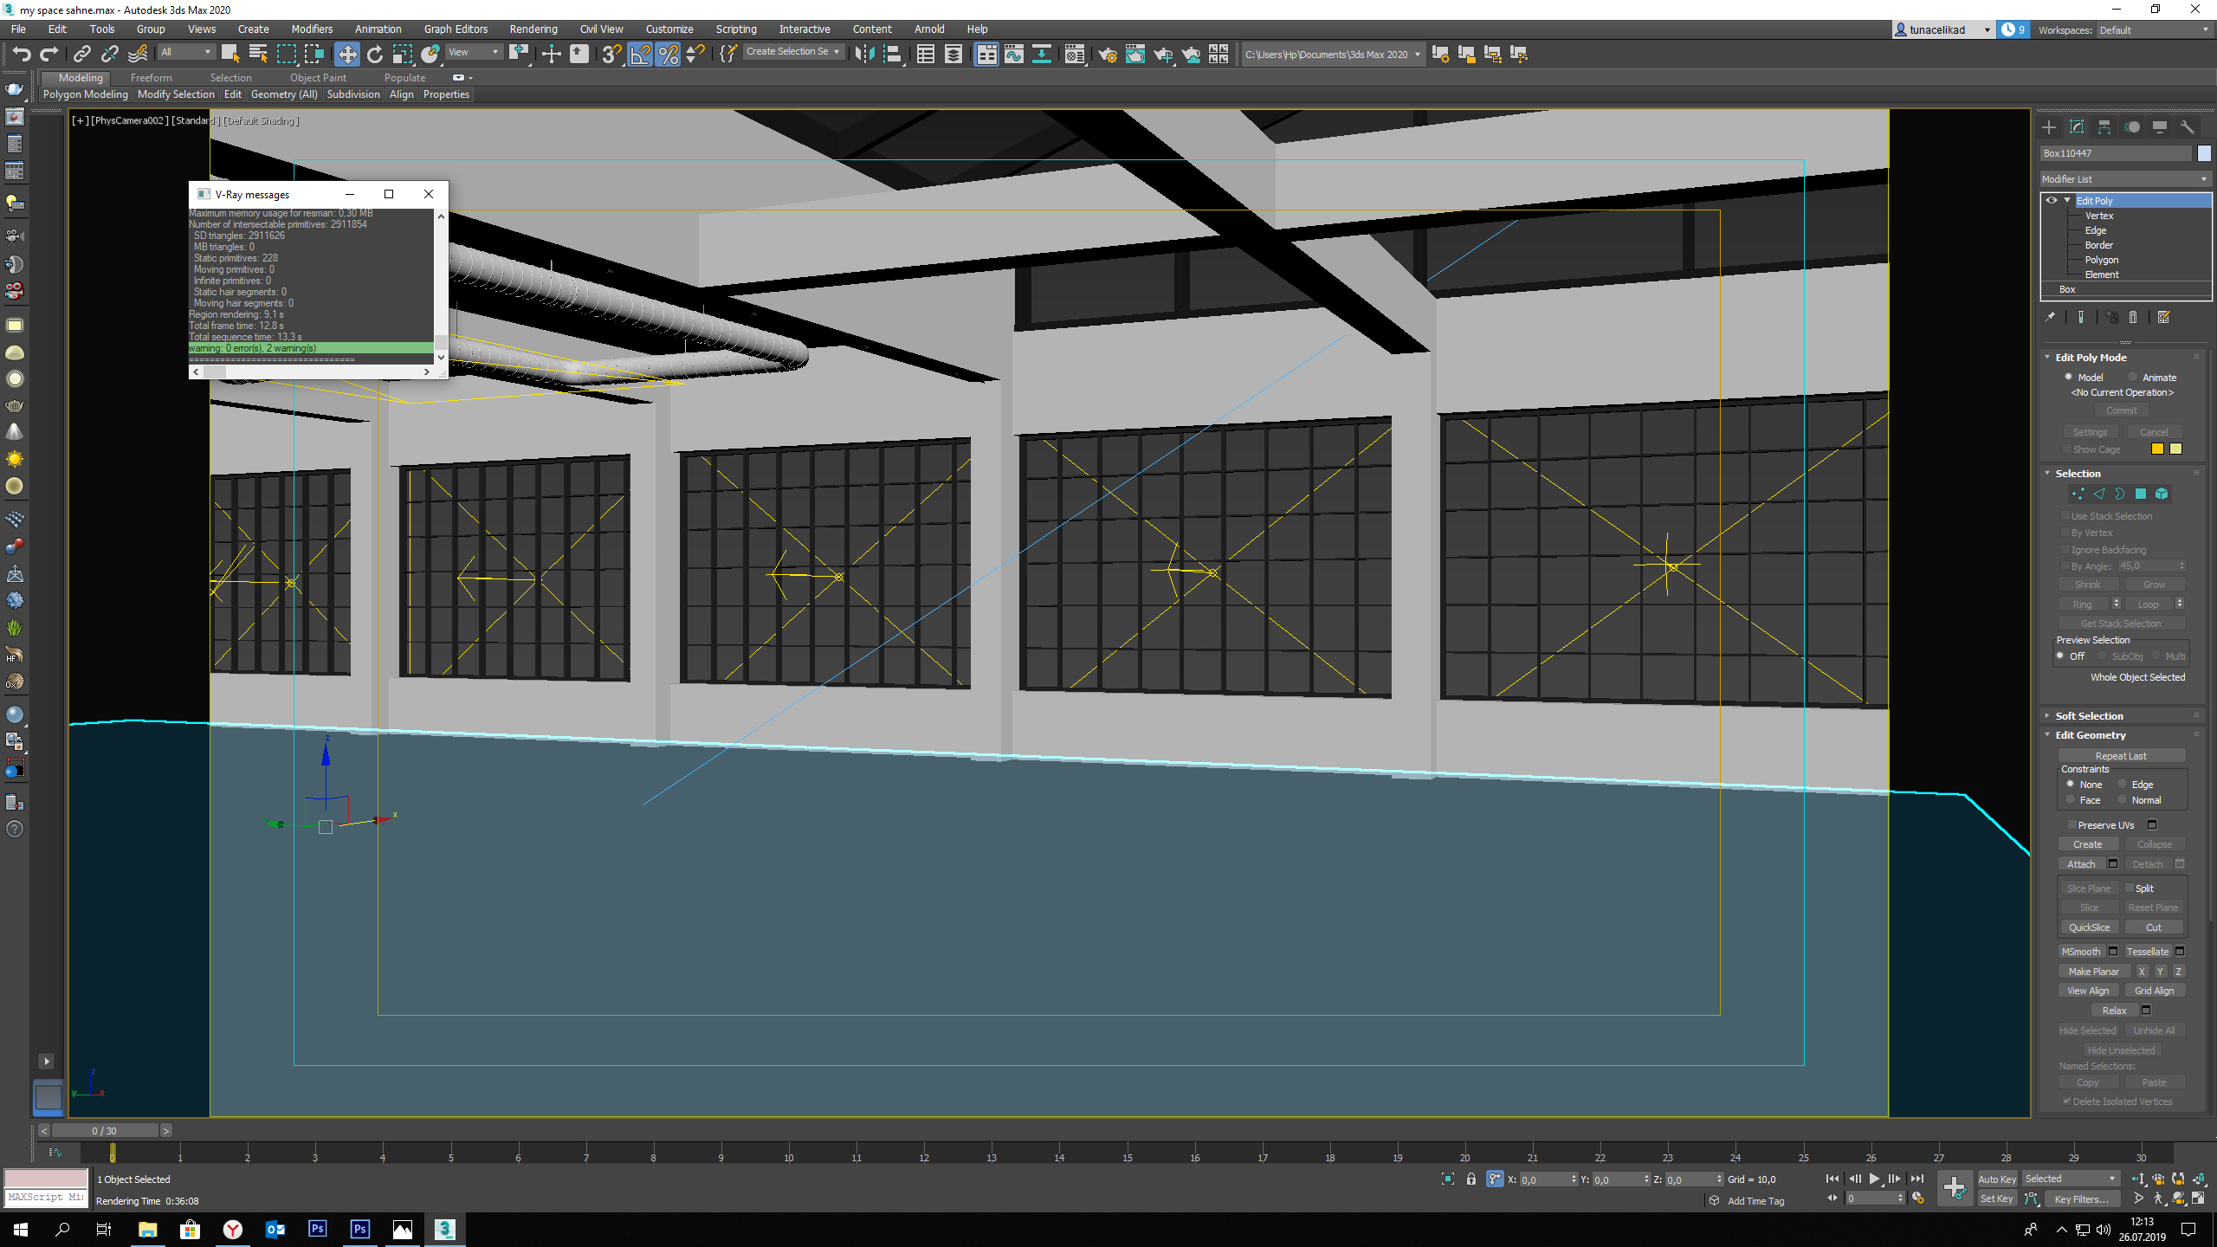This screenshot has height=1247, width=2217.
Task: Click the Play Animation button
Action: point(1874,1179)
